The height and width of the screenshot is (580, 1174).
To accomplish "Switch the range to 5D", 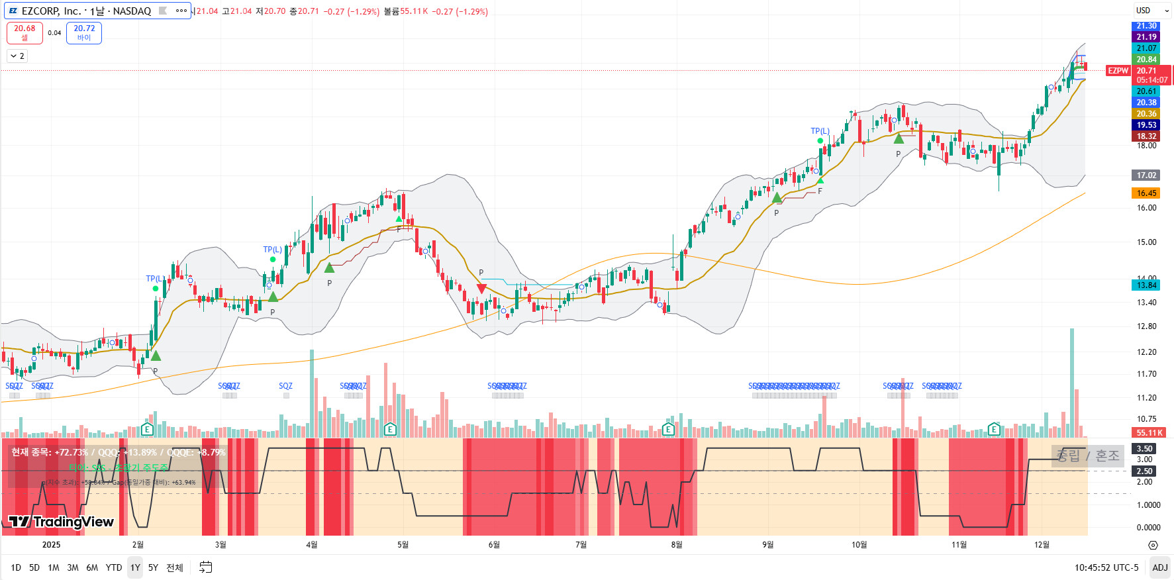I will [x=34, y=567].
